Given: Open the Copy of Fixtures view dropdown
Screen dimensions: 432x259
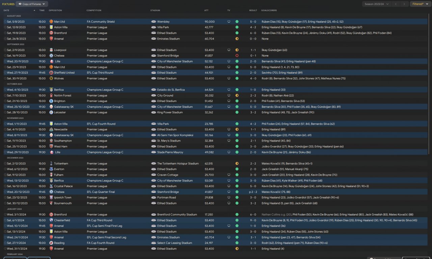Looking at the screenshot, I should 32,4.
